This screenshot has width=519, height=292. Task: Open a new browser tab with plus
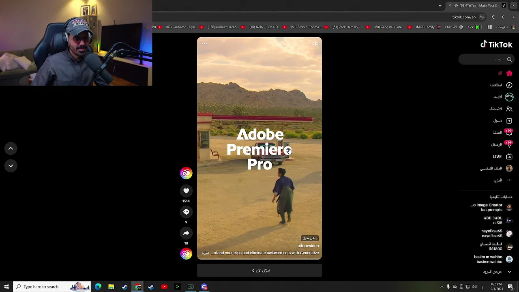click(440, 6)
